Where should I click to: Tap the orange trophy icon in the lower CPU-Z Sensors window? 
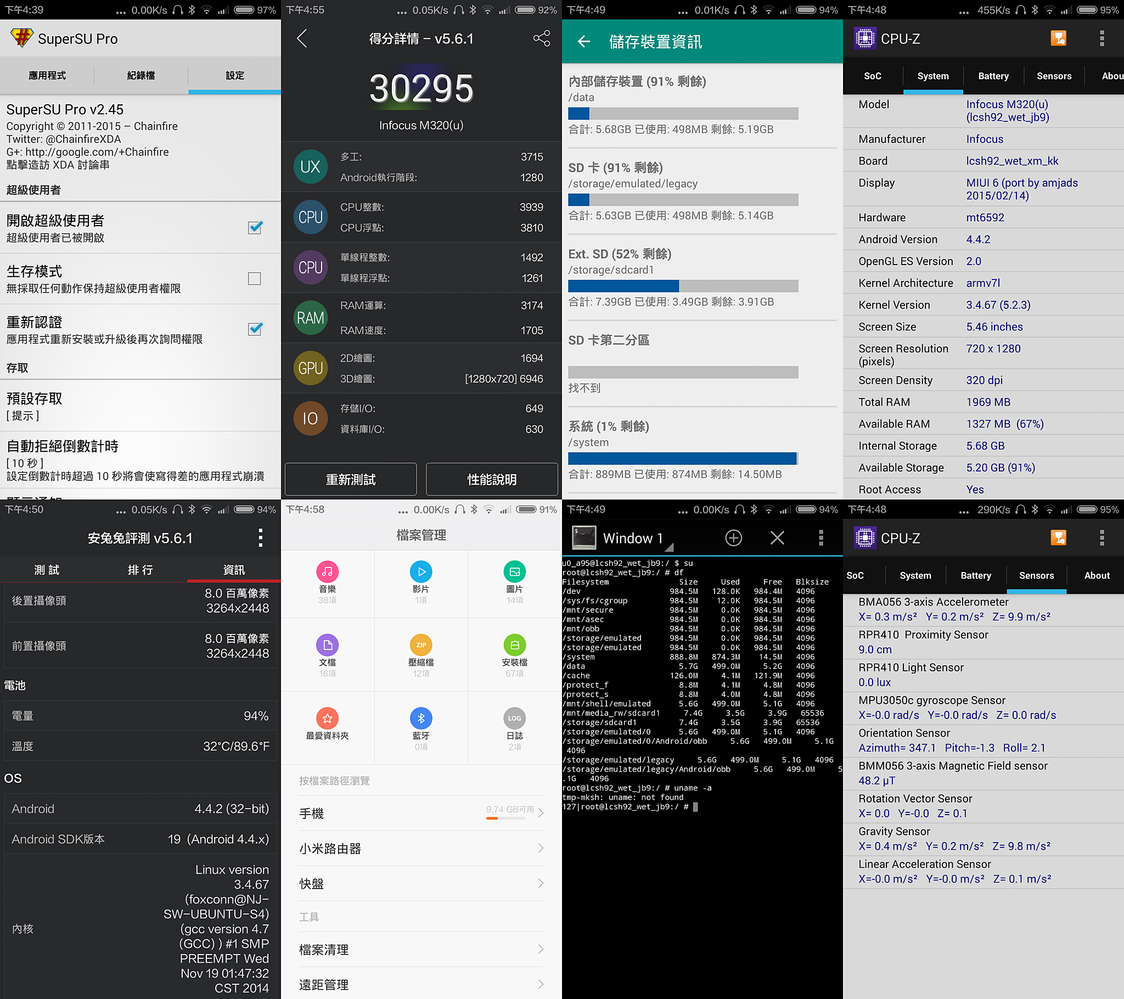[x=1058, y=537]
